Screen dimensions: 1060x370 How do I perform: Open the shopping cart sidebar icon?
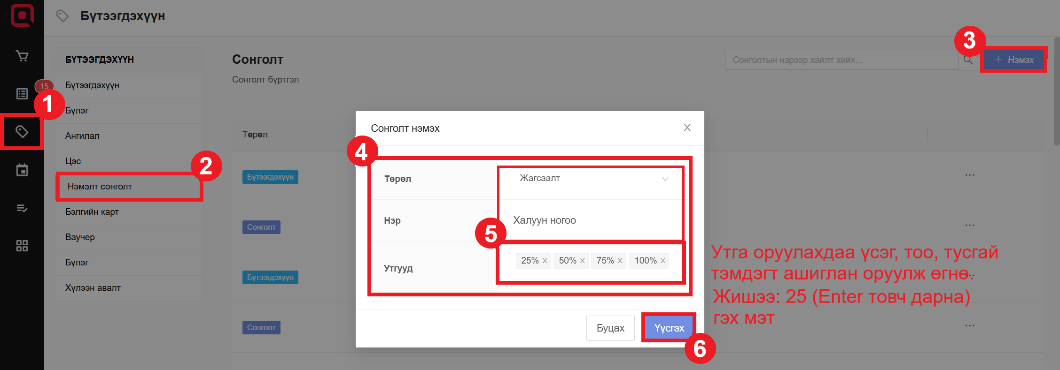(22, 56)
